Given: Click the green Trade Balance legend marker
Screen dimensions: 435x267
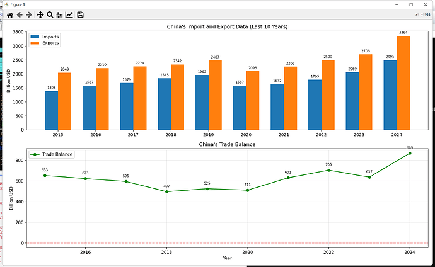Looking at the screenshot, I should point(35,154).
